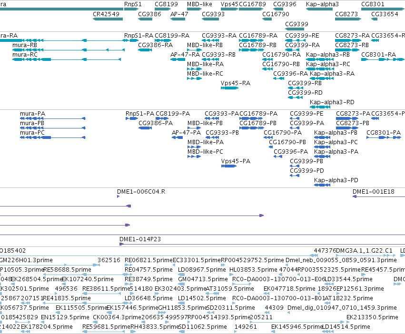Select the CG9386-RA transcript label
This screenshot has height=334, width=405.
pos(155,45)
